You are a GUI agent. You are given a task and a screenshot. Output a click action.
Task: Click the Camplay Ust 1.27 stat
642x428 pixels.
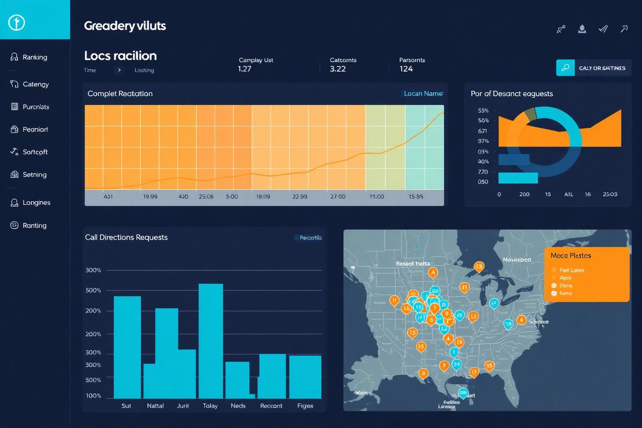[256, 65]
